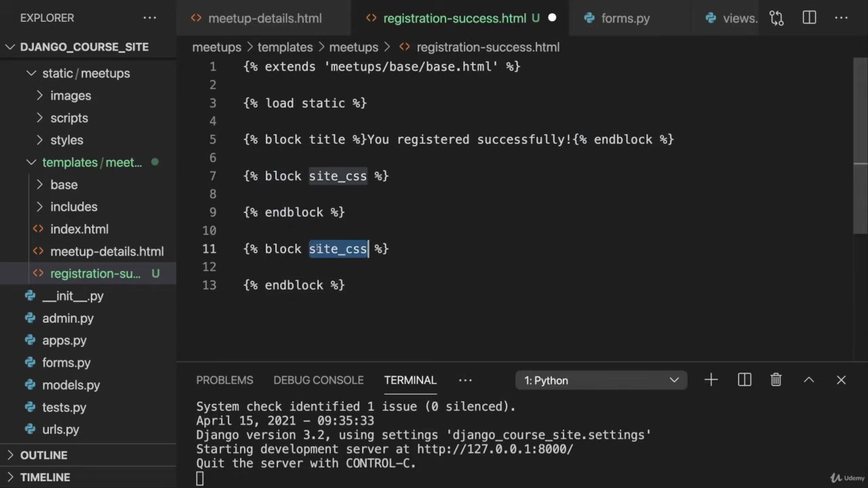
Task: Open models.py in the explorer
Action: coord(71,385)
